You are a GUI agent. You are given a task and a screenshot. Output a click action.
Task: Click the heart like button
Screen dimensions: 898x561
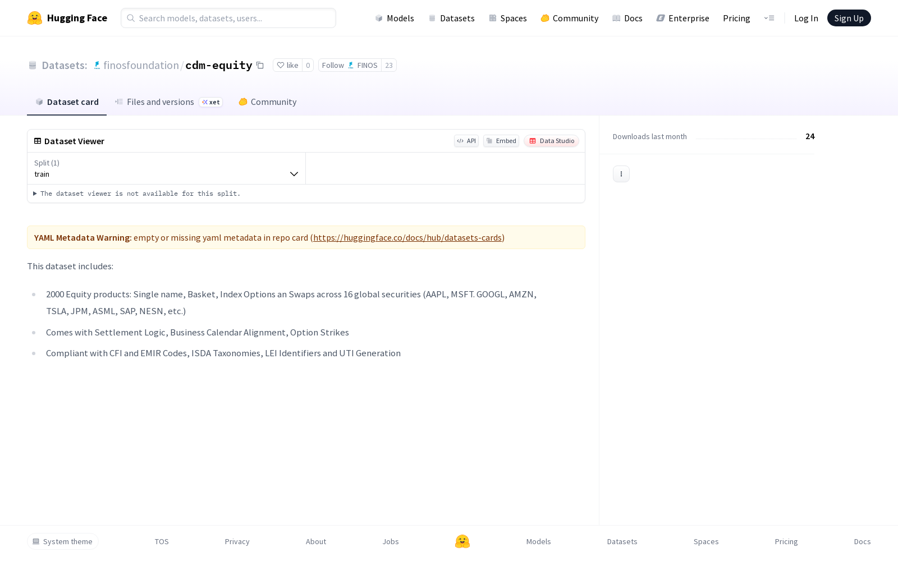point(288,65)
